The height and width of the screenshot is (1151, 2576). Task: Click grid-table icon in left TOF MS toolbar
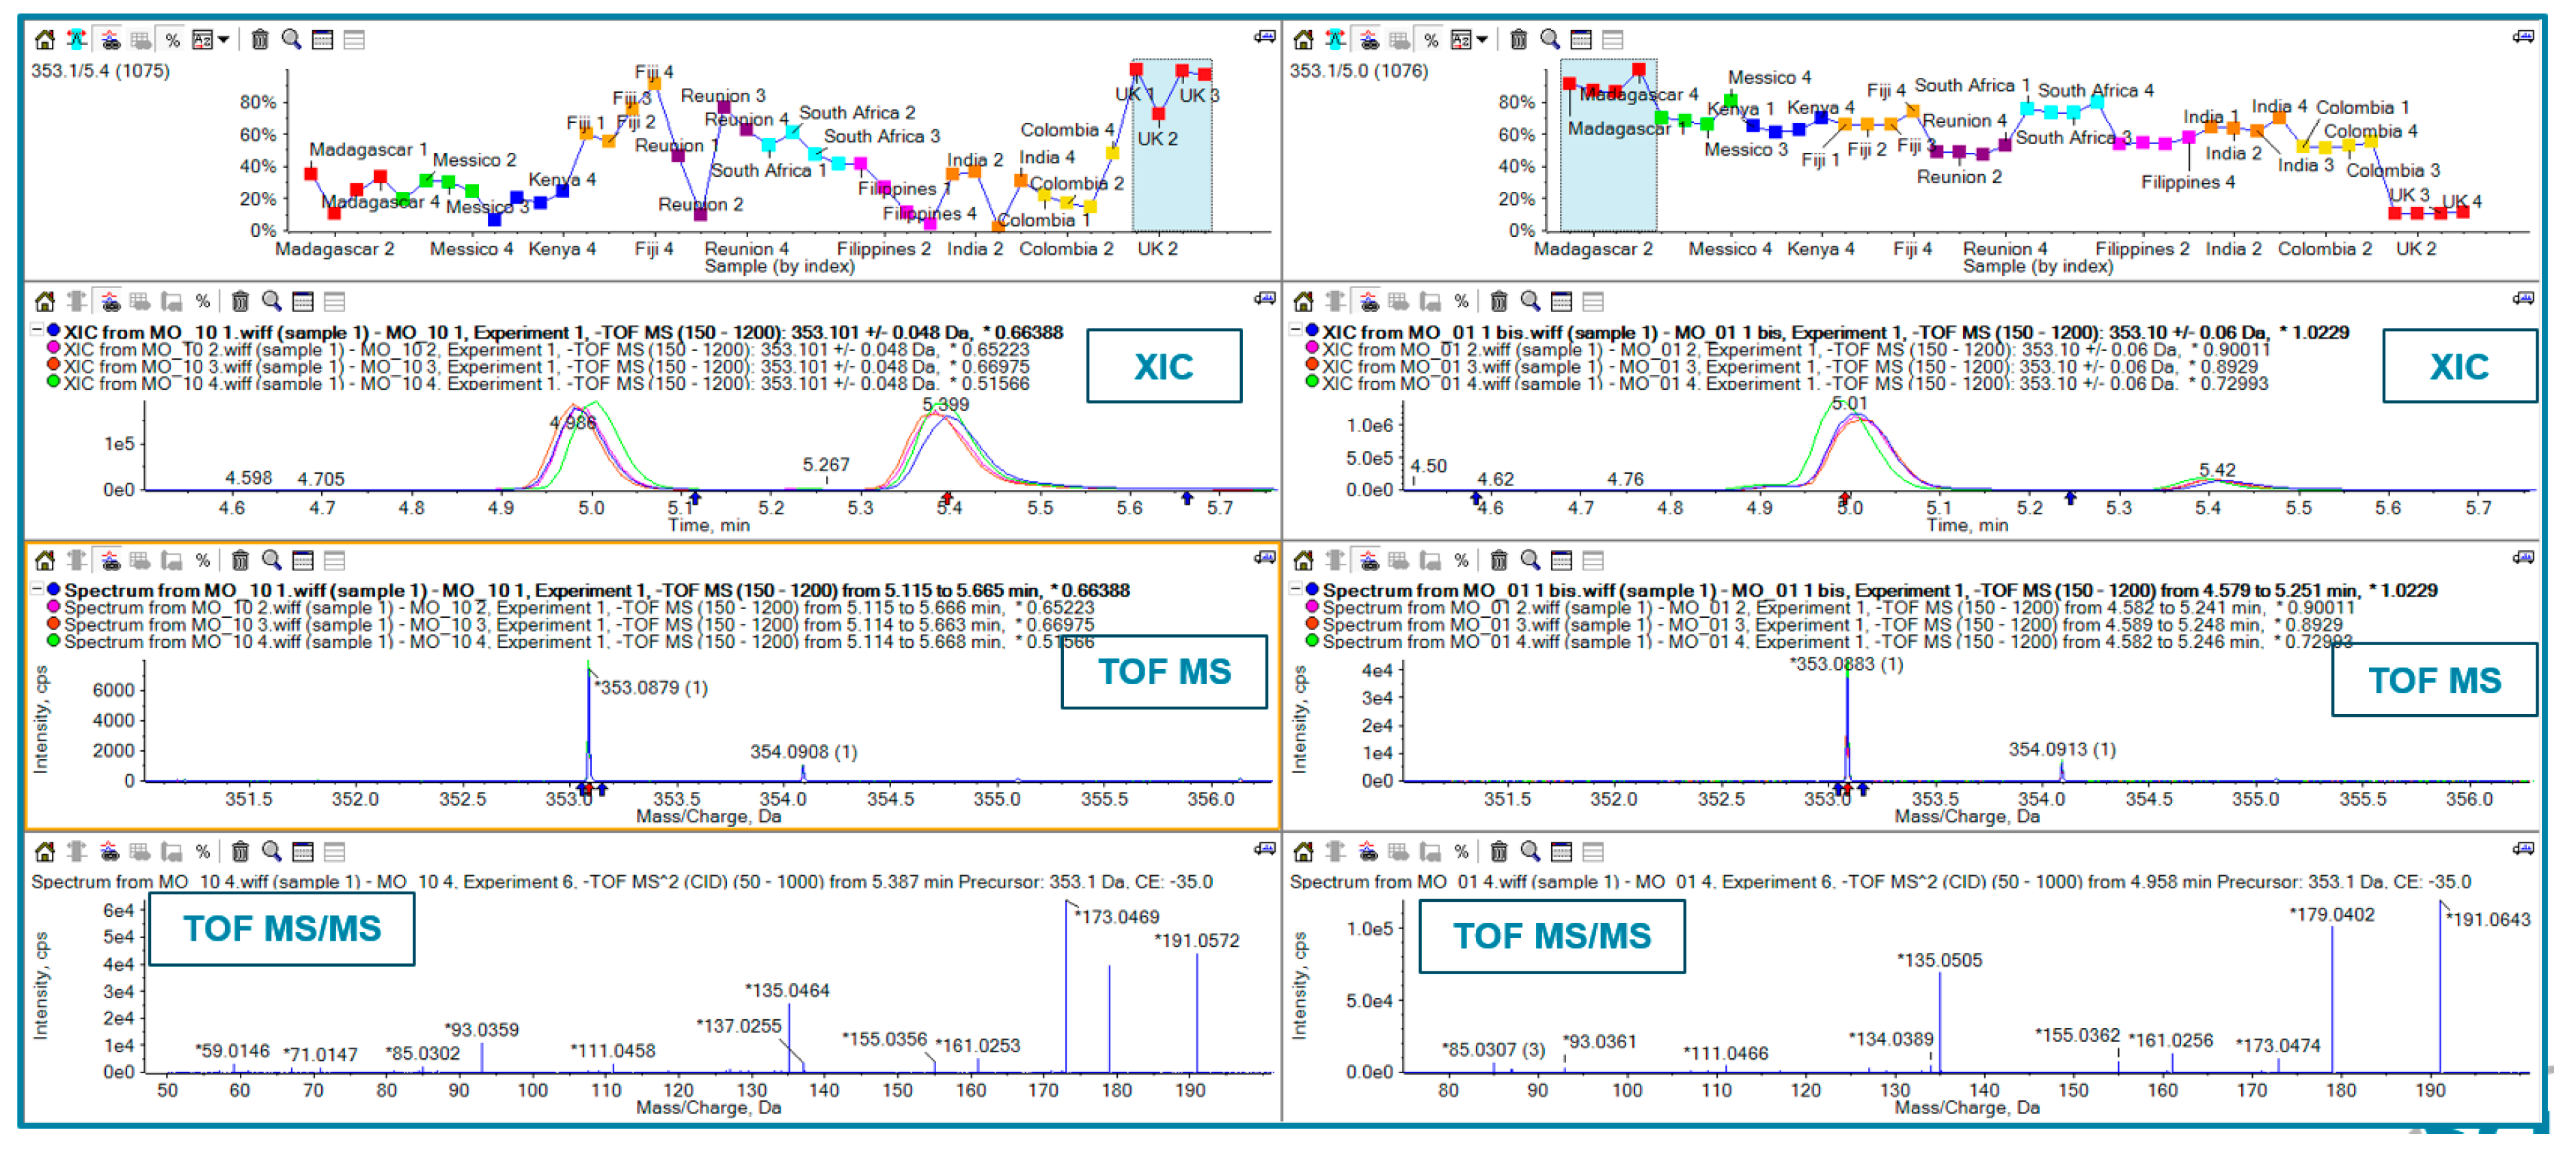(140, 560)
